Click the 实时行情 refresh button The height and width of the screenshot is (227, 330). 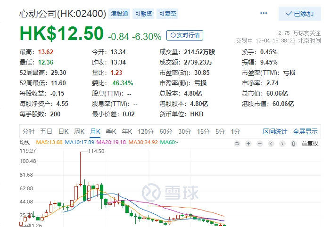tap(185, 35)
